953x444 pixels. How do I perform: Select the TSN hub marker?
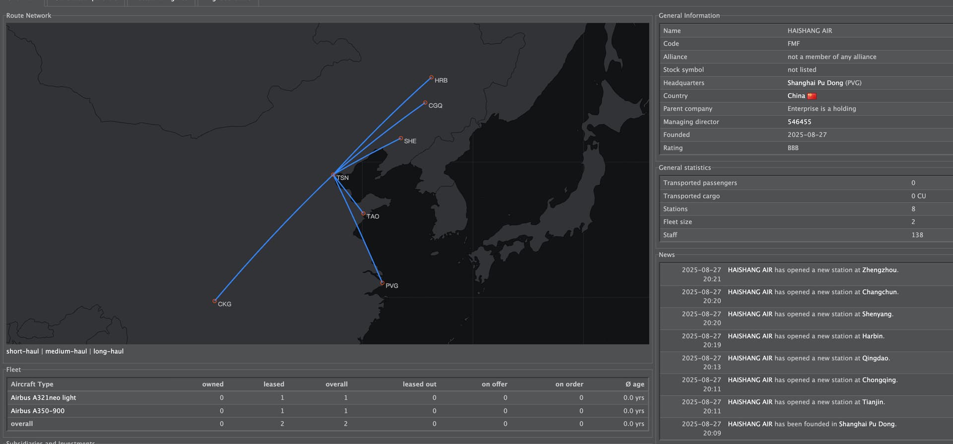click(x=333, y=175)
